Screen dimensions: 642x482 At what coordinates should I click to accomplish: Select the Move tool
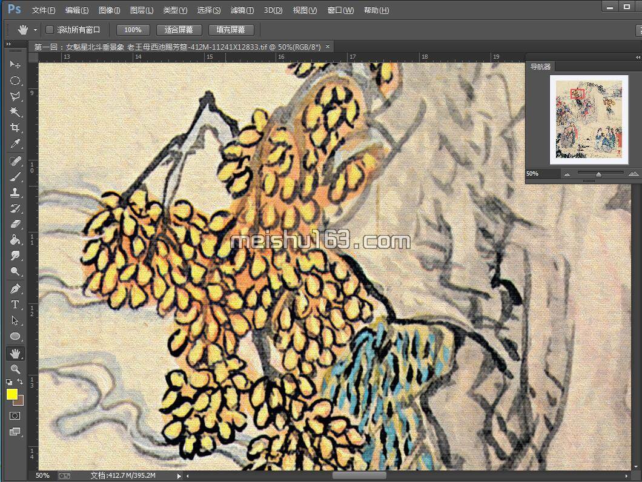point(15,64)
